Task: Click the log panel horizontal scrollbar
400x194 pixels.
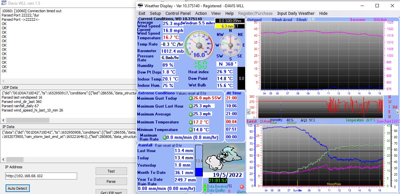Action: [67, 81]
